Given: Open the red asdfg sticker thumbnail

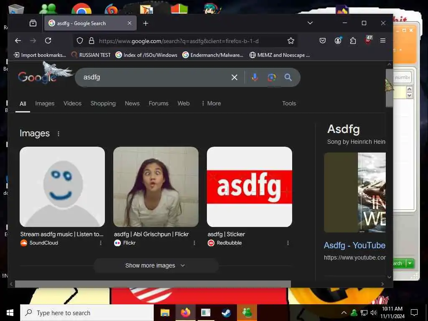Looking at the screenshot, I should pos(250,187).
